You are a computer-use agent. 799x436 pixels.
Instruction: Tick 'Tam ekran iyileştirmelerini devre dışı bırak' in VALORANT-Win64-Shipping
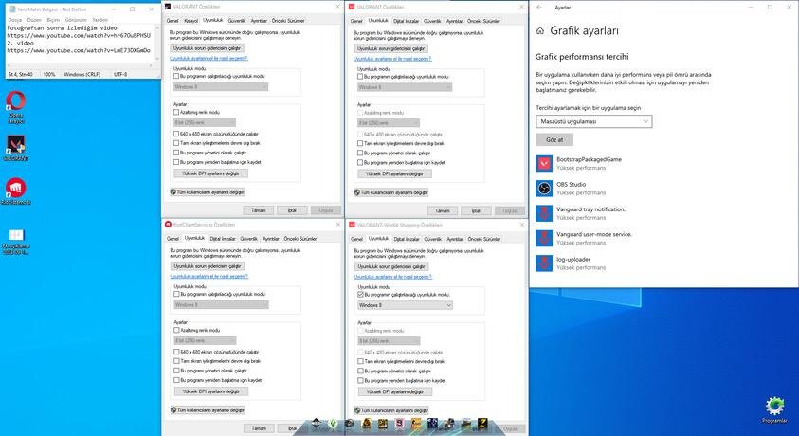361,362
